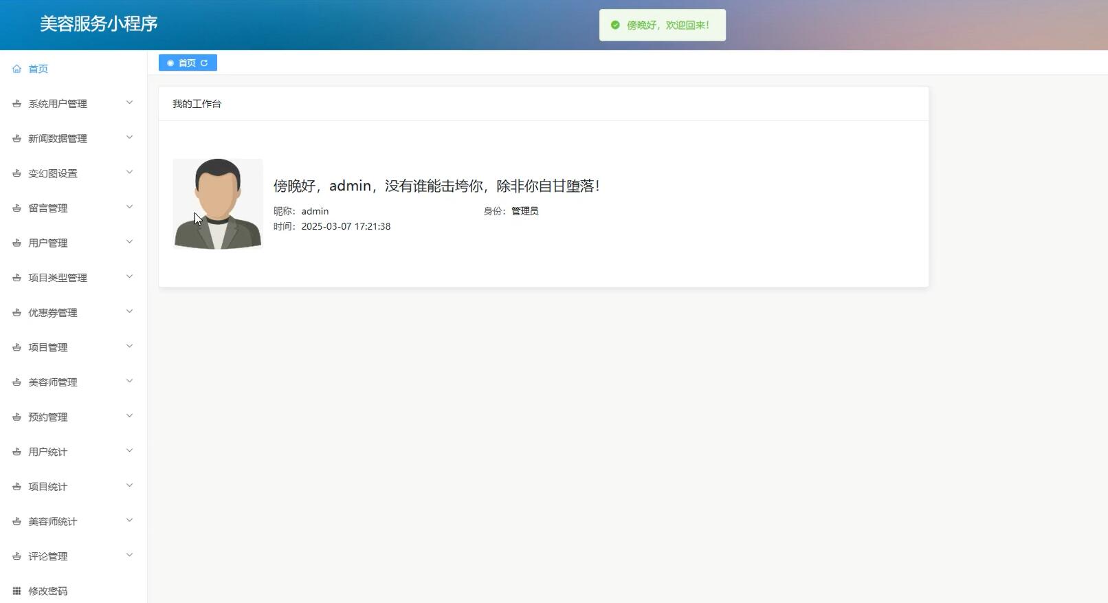Open the 新闻数据管理 menu label
This screenshot has width=1108, height=603.
[x=58, y=139]
